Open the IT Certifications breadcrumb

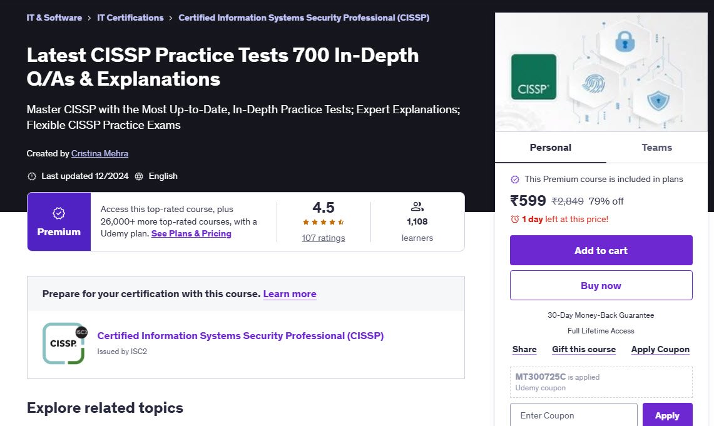[x=130, y=18]
